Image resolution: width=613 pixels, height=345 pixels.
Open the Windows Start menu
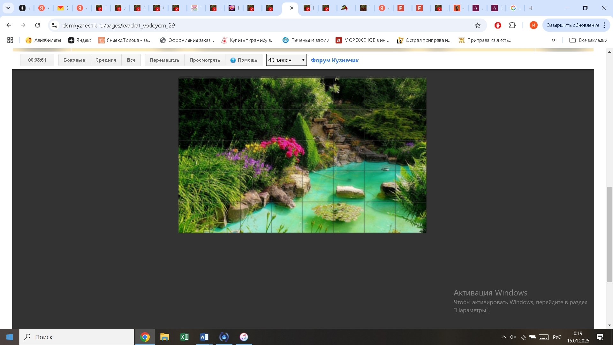[10, 337]
